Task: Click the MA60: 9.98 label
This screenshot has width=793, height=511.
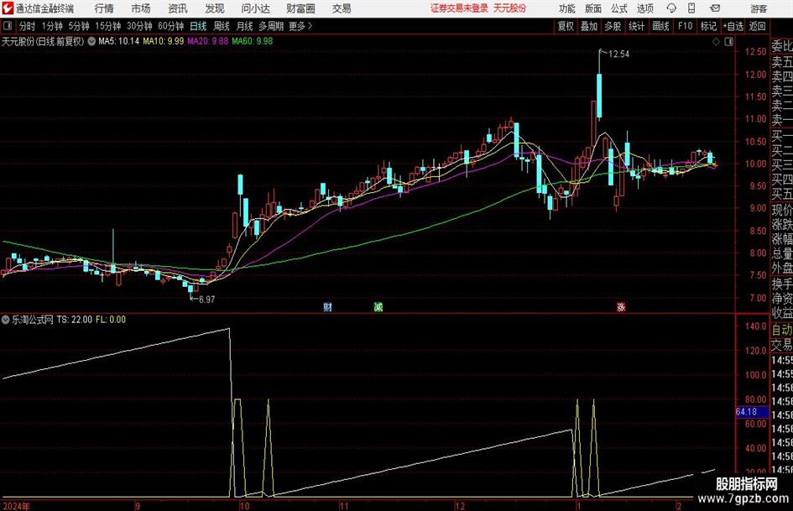Action: click(x=253, y=41)
